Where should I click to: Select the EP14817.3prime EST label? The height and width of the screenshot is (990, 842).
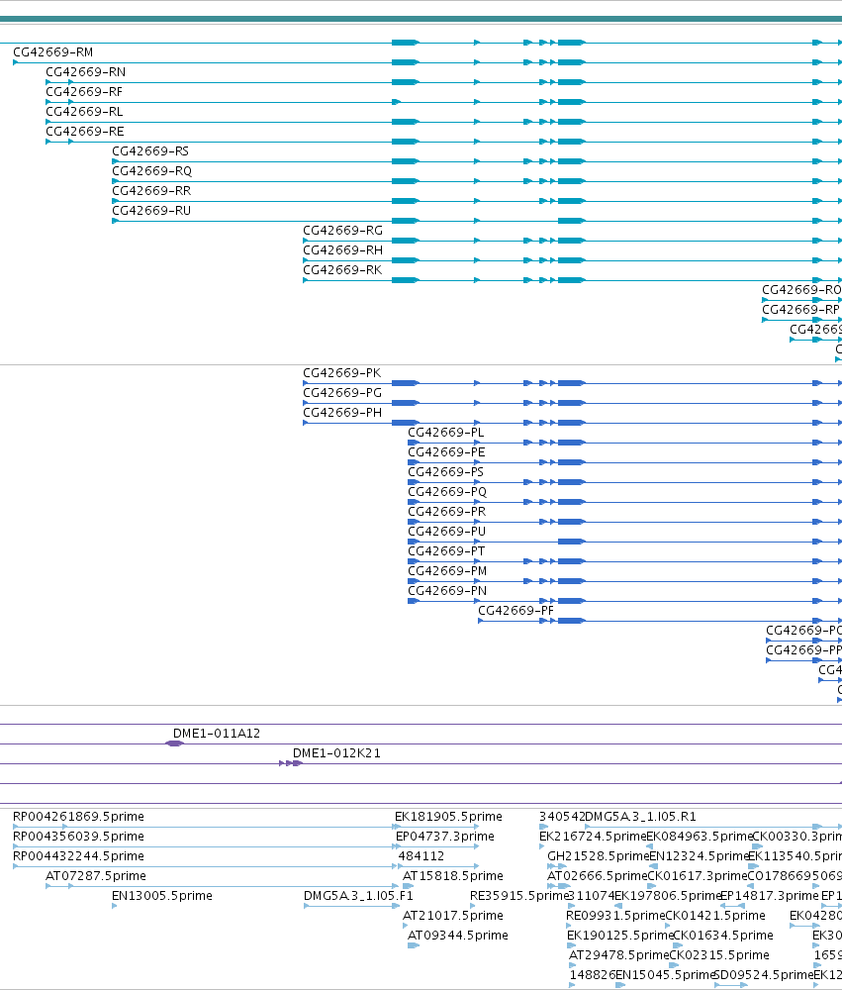(769, 896)
